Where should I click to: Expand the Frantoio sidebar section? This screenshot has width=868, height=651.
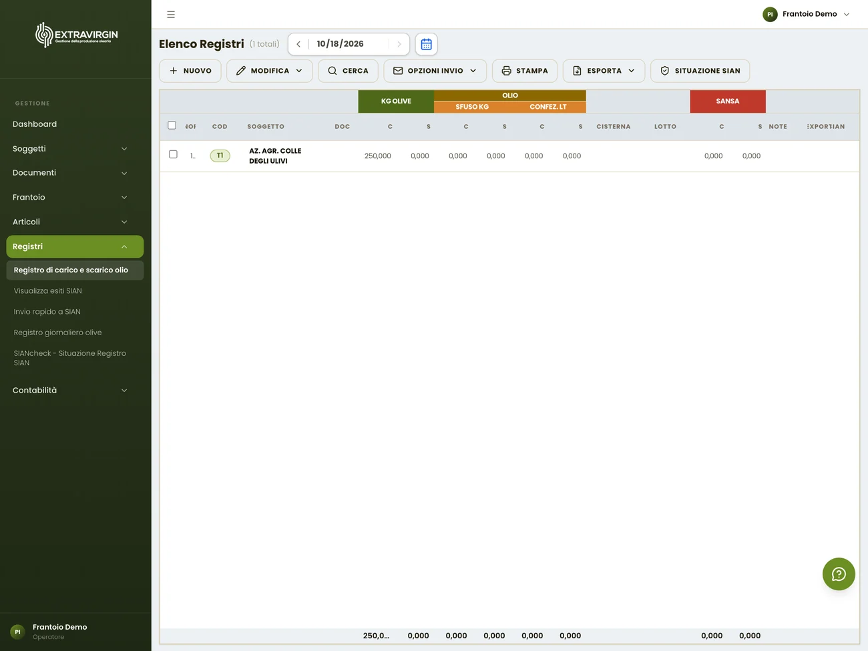[75, 198]
